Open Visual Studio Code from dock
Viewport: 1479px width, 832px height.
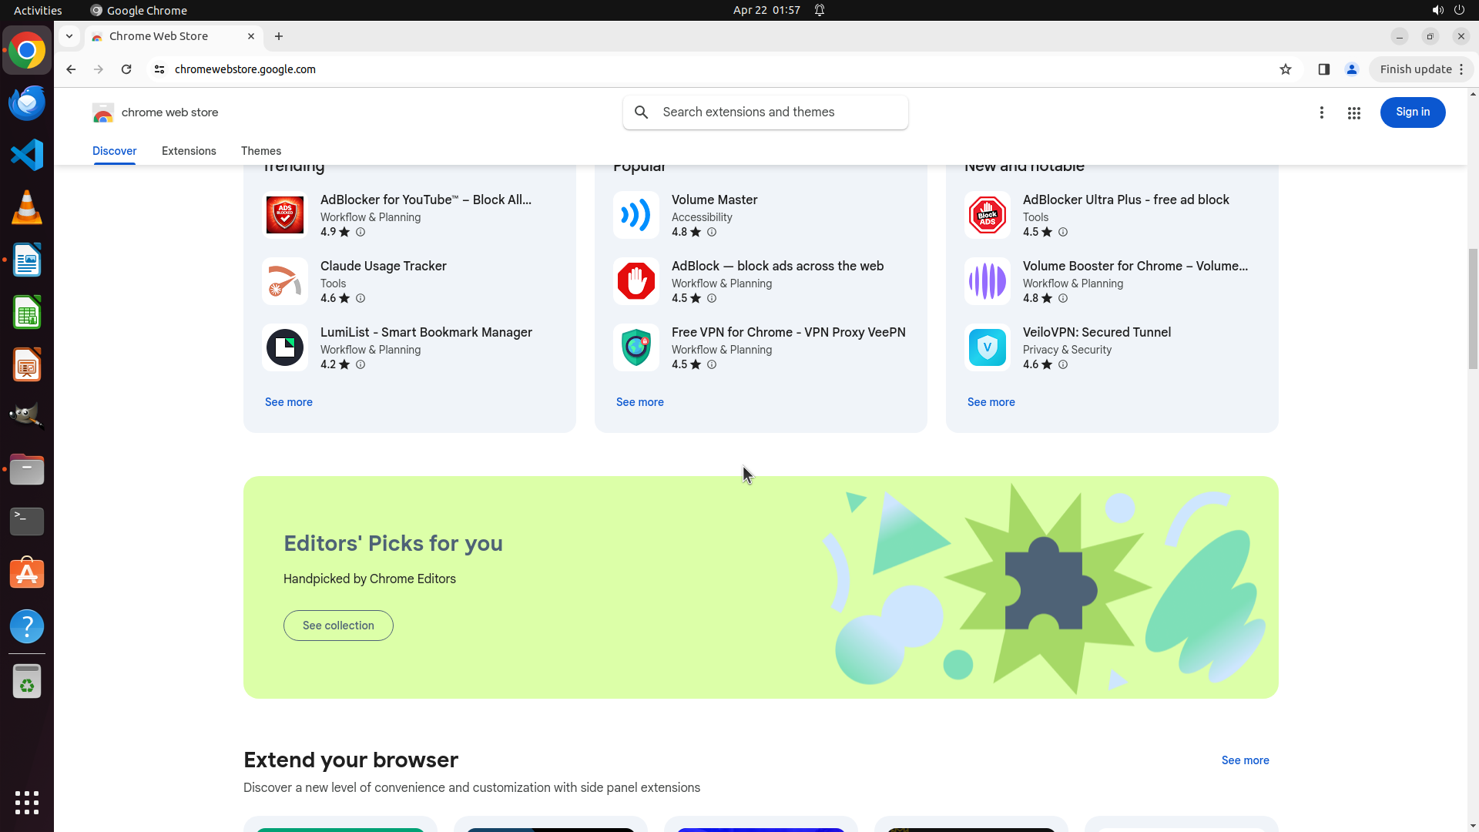(x=27, y=155)
